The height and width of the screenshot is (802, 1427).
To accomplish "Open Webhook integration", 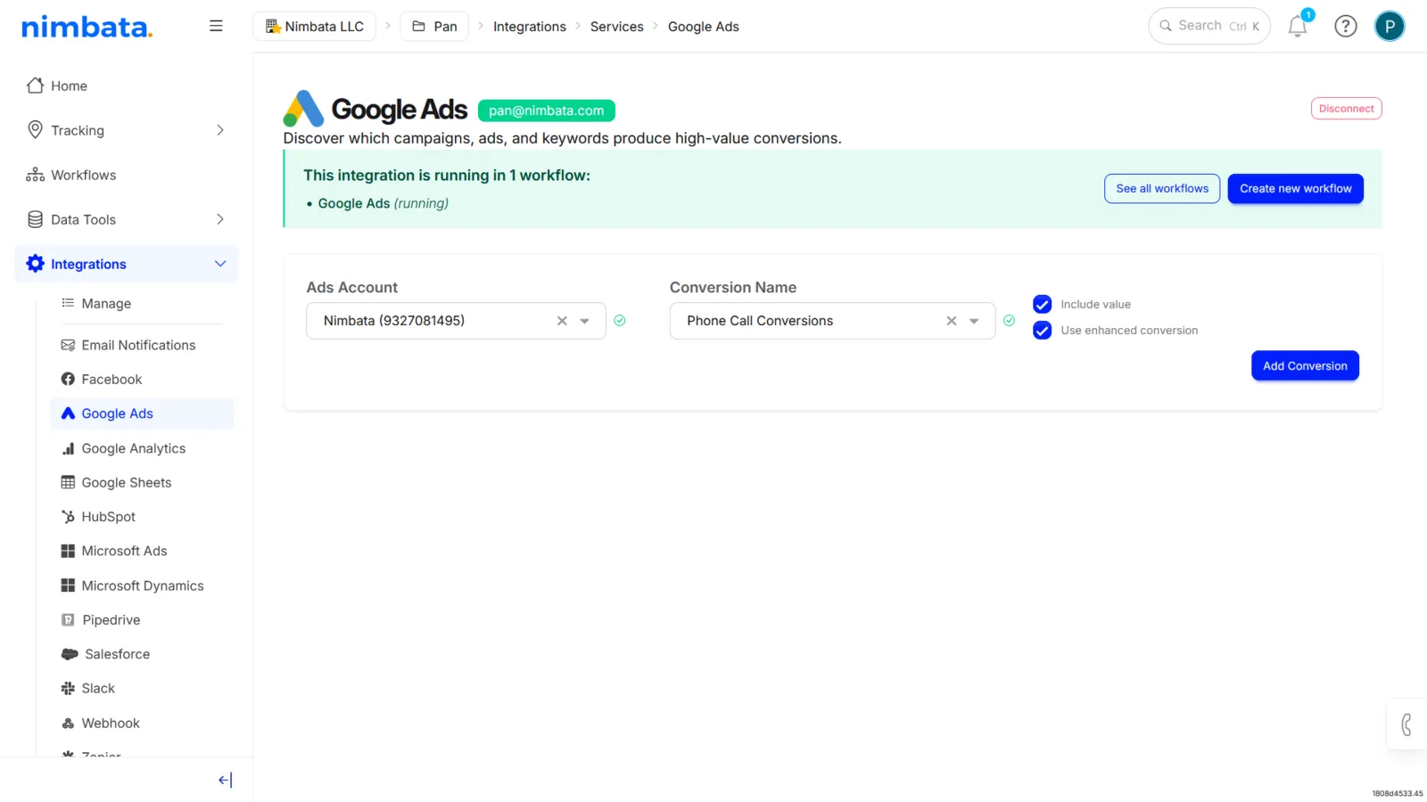I will [x=142, y=723].
